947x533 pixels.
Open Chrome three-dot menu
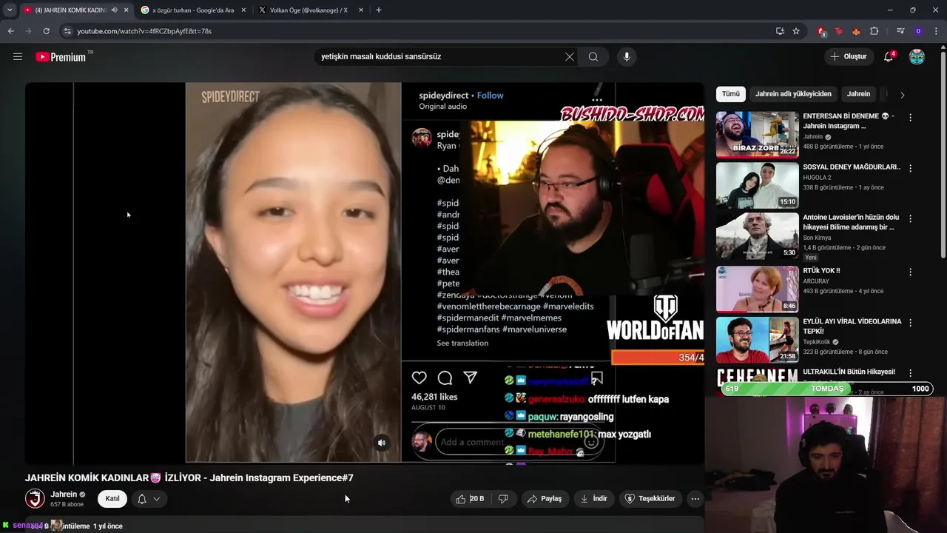[x=936, y=31]
